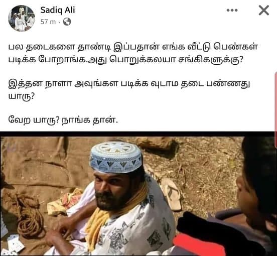
Task: Click the coiled rope in the photo
Action: click(x=30, y=216)
